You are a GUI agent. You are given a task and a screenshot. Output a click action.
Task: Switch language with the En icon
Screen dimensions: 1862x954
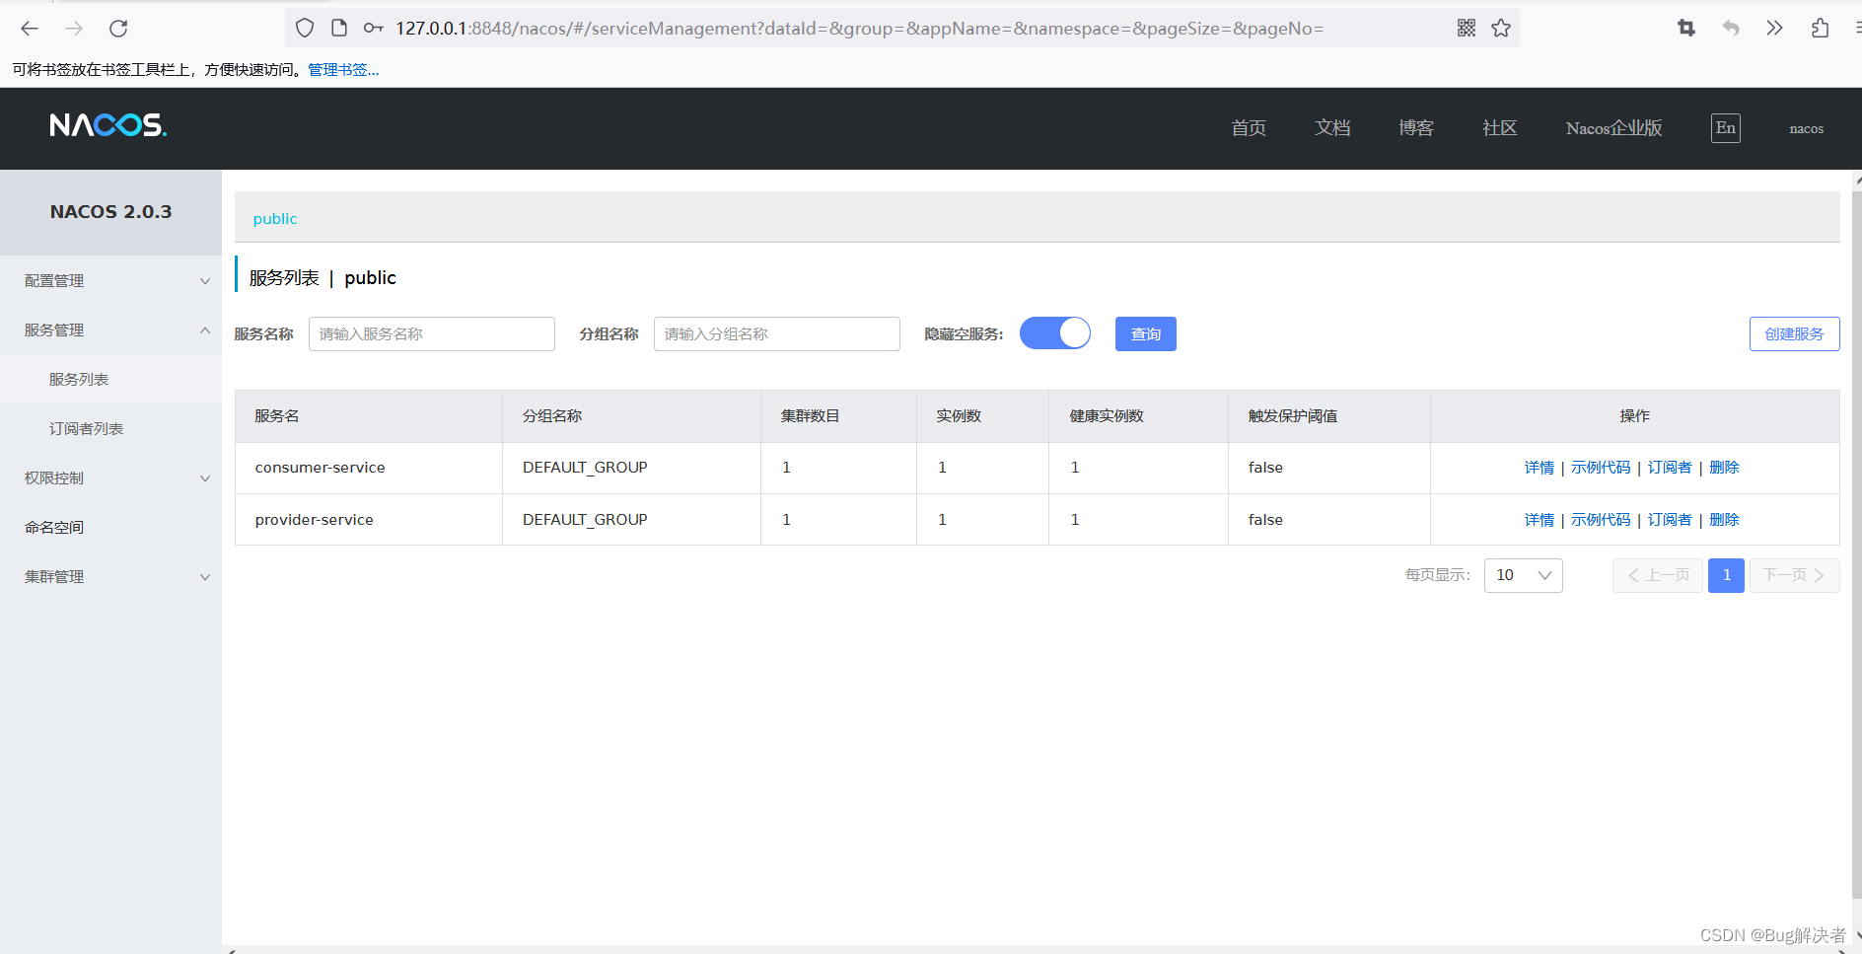1726,128
